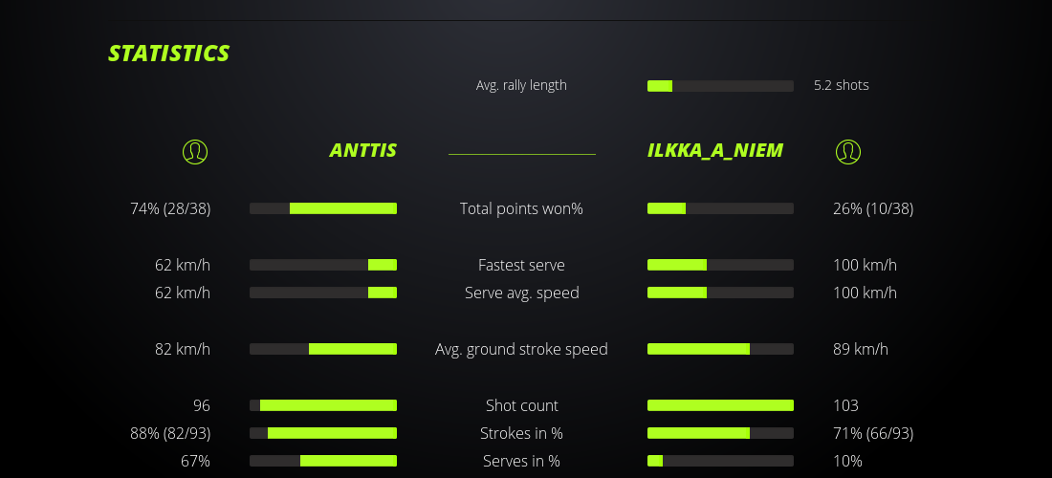The width and height of the screenshot is (1052, 478).
Task: Click ANTTIS Fastest serve bar
Action: pyautogui.click(x=323, y=265)
